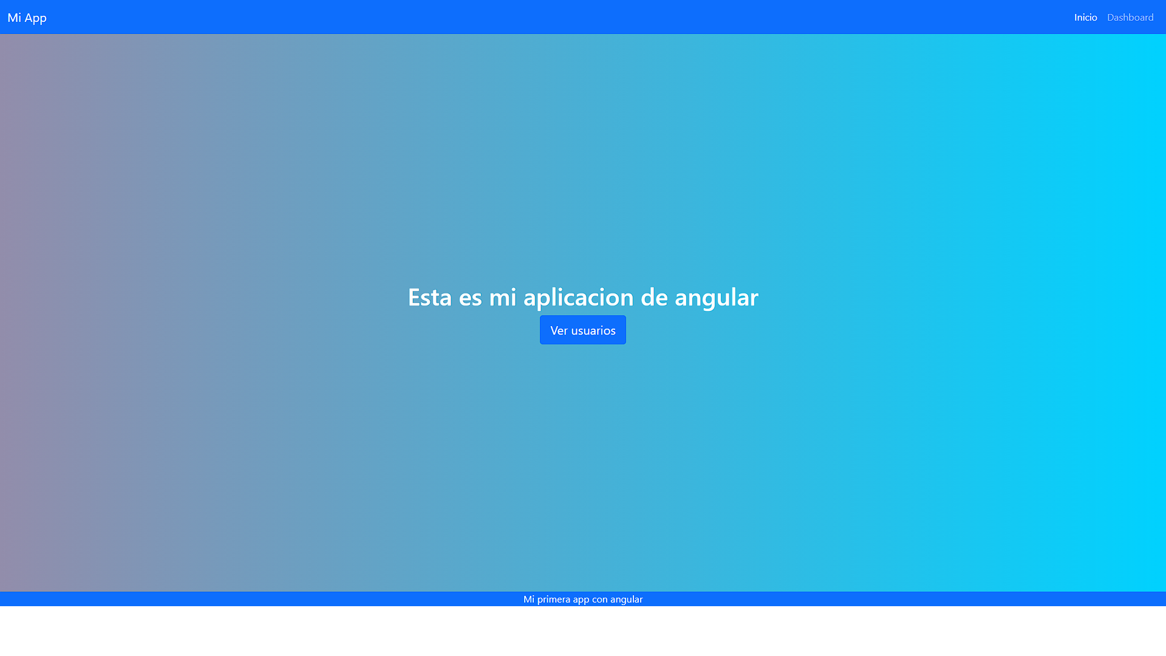Click the word "App" in the navbar brand
Image resolution: width=1166 pixels, height=656 pixels.
click(35, 18)
